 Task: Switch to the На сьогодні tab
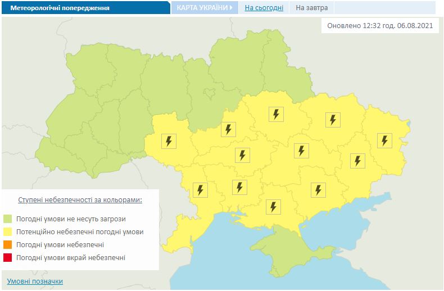click(x=264, y=8)
